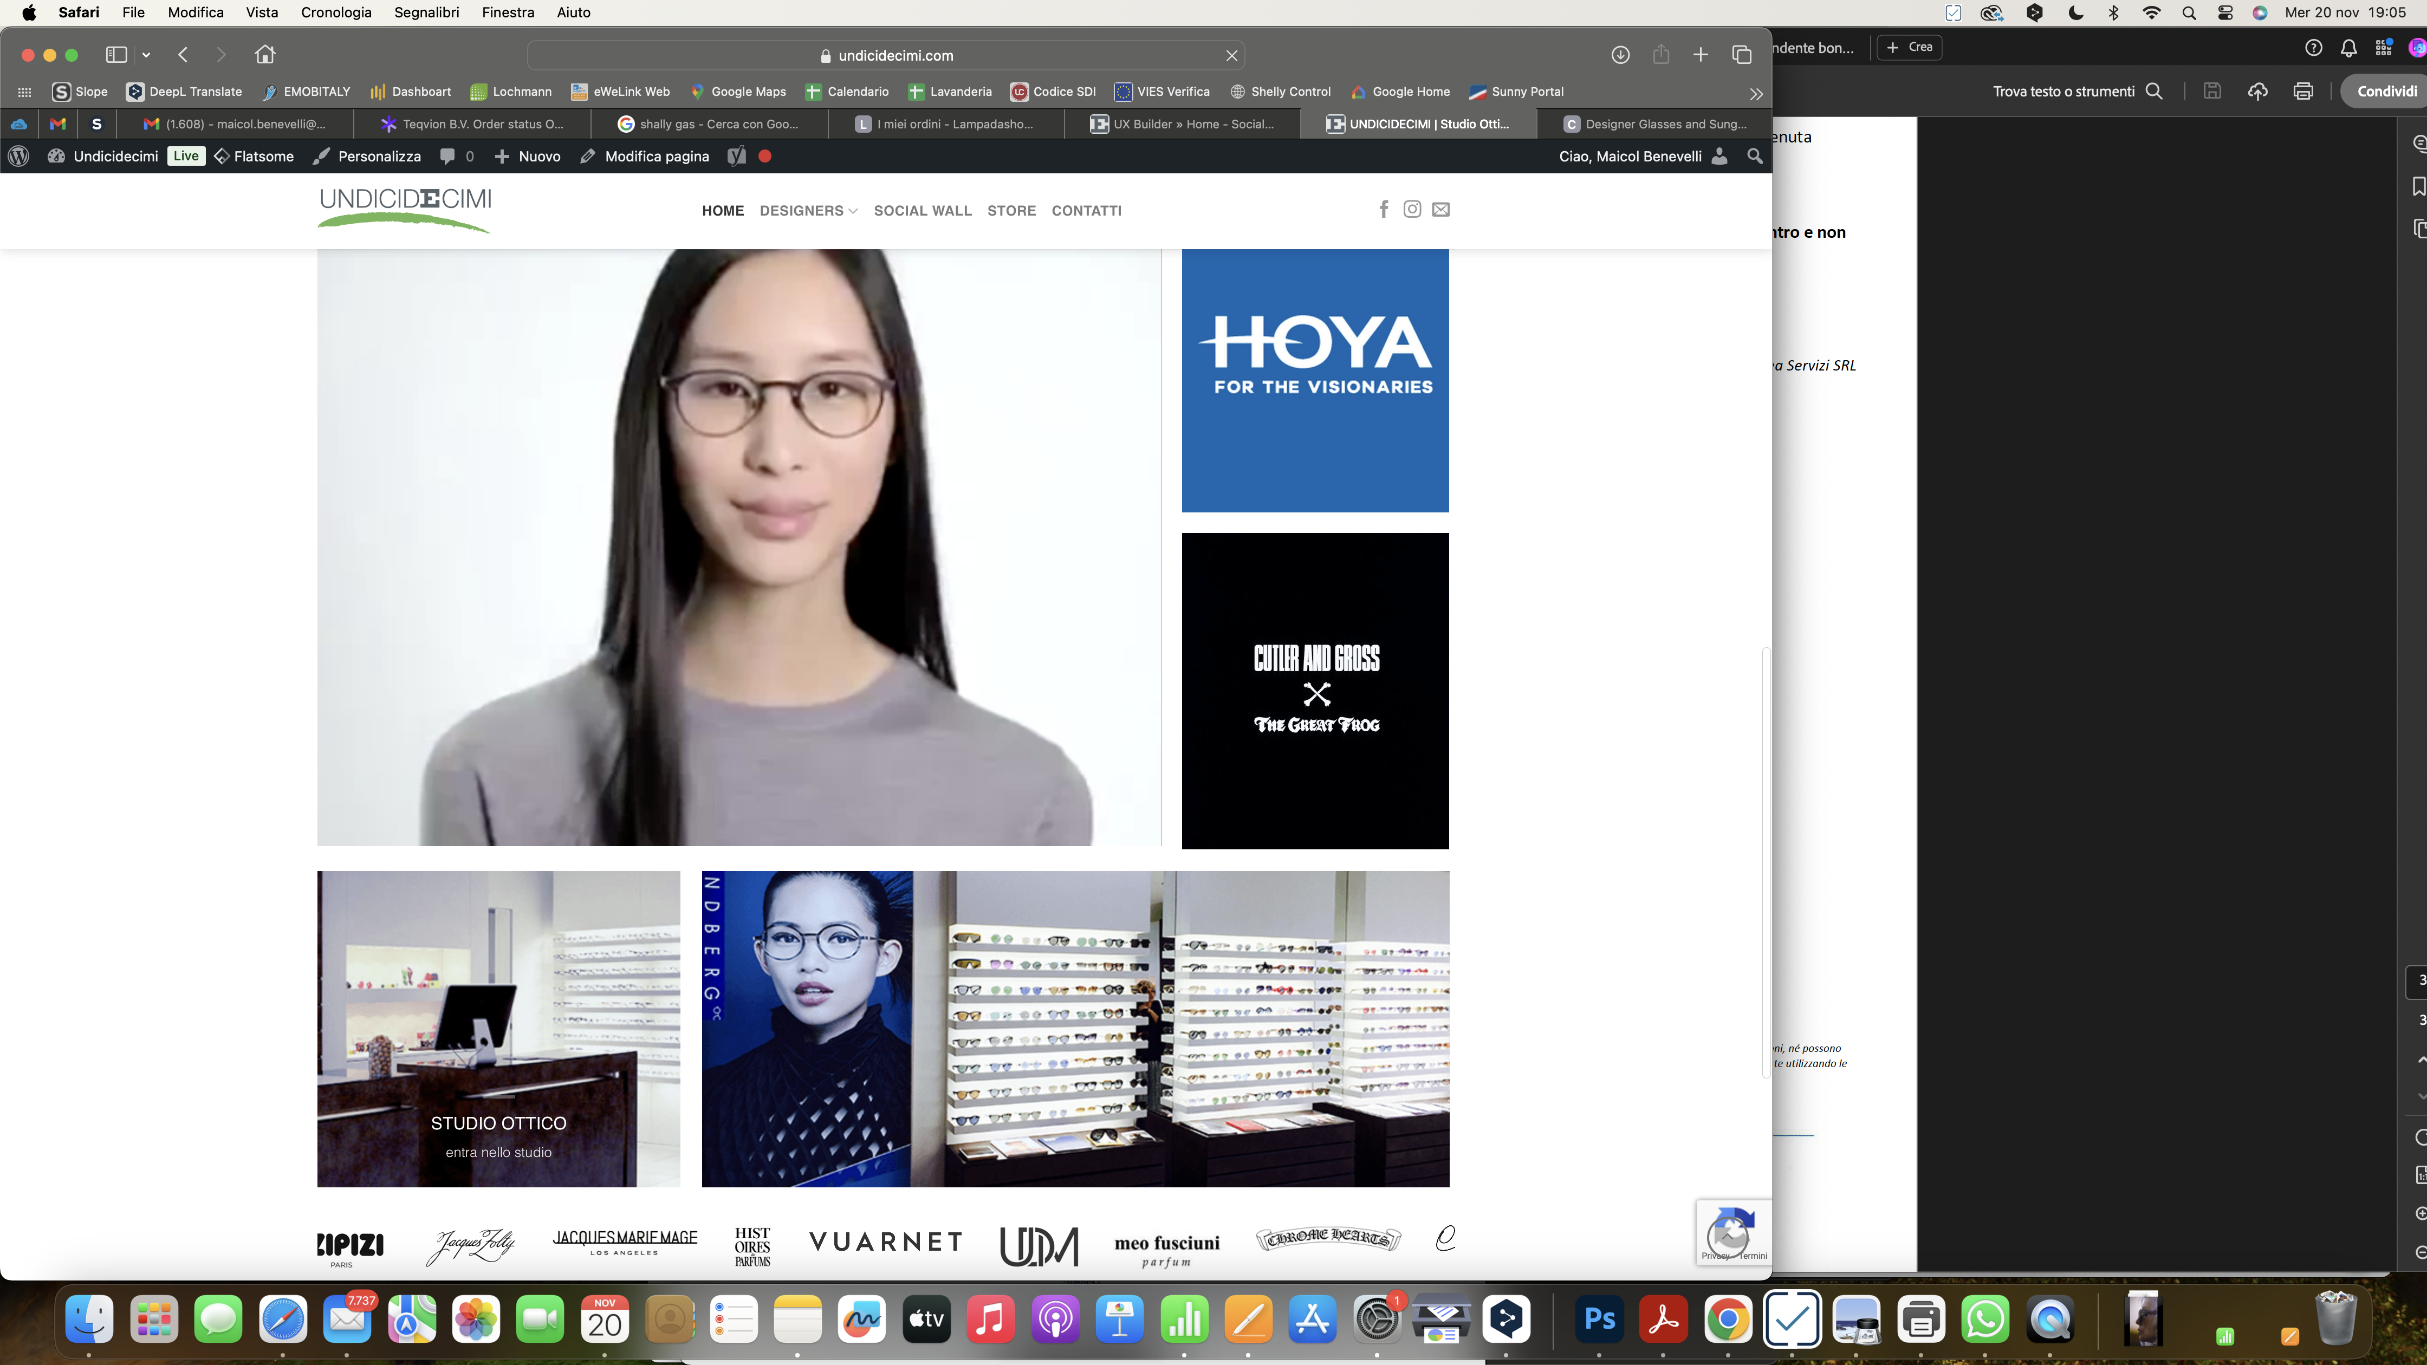The image size is (2427, 1365).
Task: Open the Facebook icon in site header
Action: pyautogui.click(x=1383, y=209)
